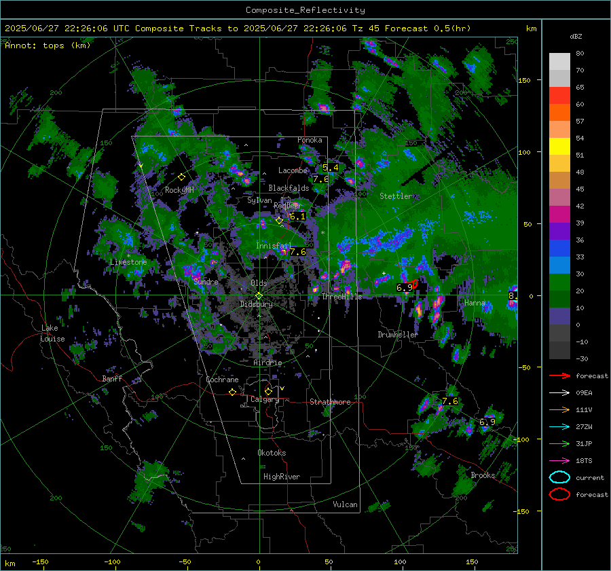Select the green 31JP arrow legend icon
This screenshot has height=571, width=611.
click(x=559, y=443)
